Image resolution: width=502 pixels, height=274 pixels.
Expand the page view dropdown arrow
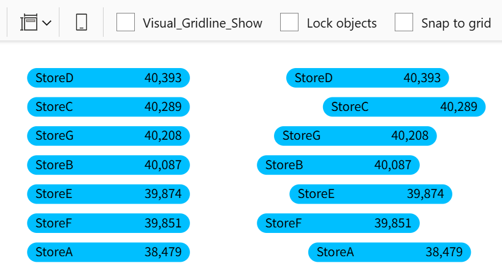click(x=46, y=23)
